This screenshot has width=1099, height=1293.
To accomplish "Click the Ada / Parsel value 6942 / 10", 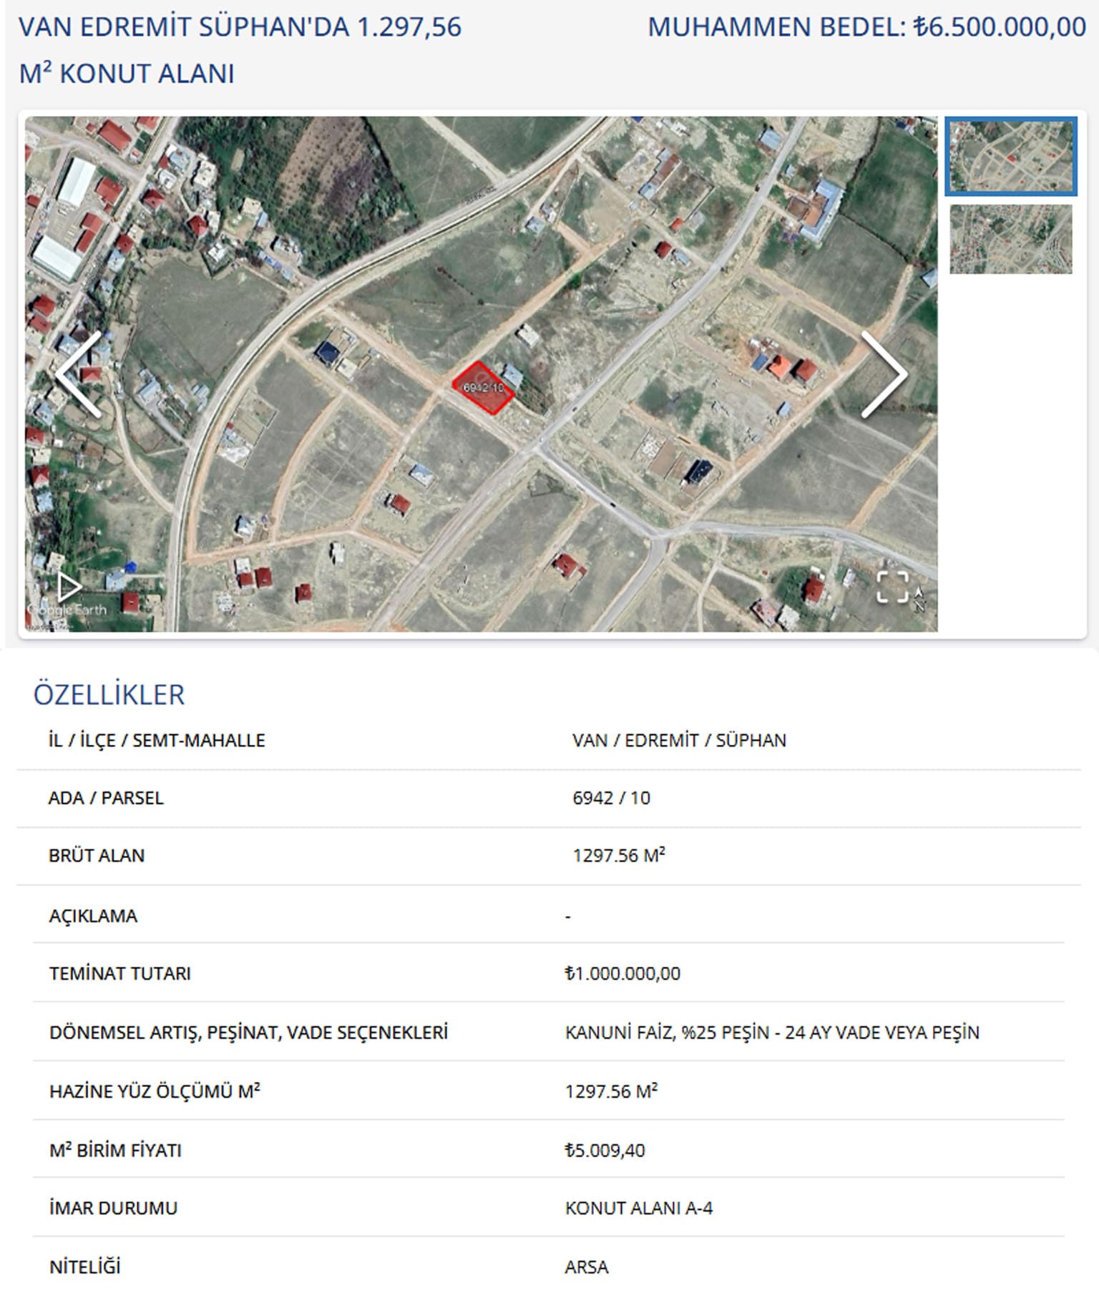I will click(611, 798).
